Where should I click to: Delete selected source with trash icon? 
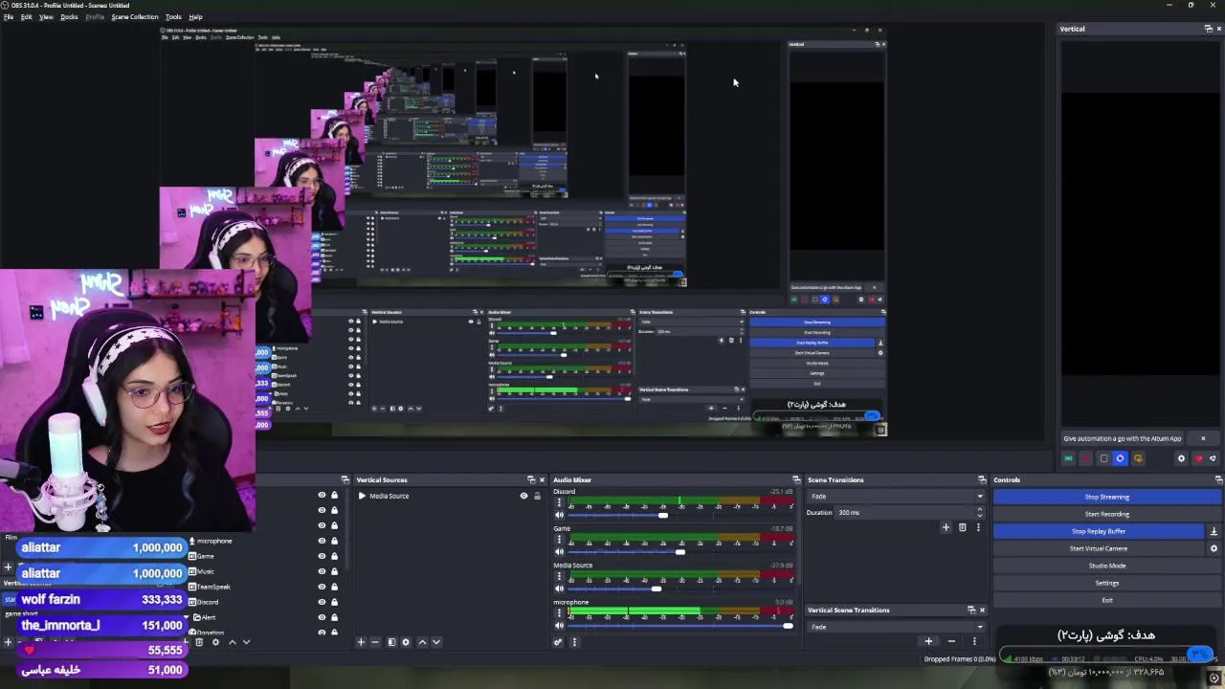point(199,642)
